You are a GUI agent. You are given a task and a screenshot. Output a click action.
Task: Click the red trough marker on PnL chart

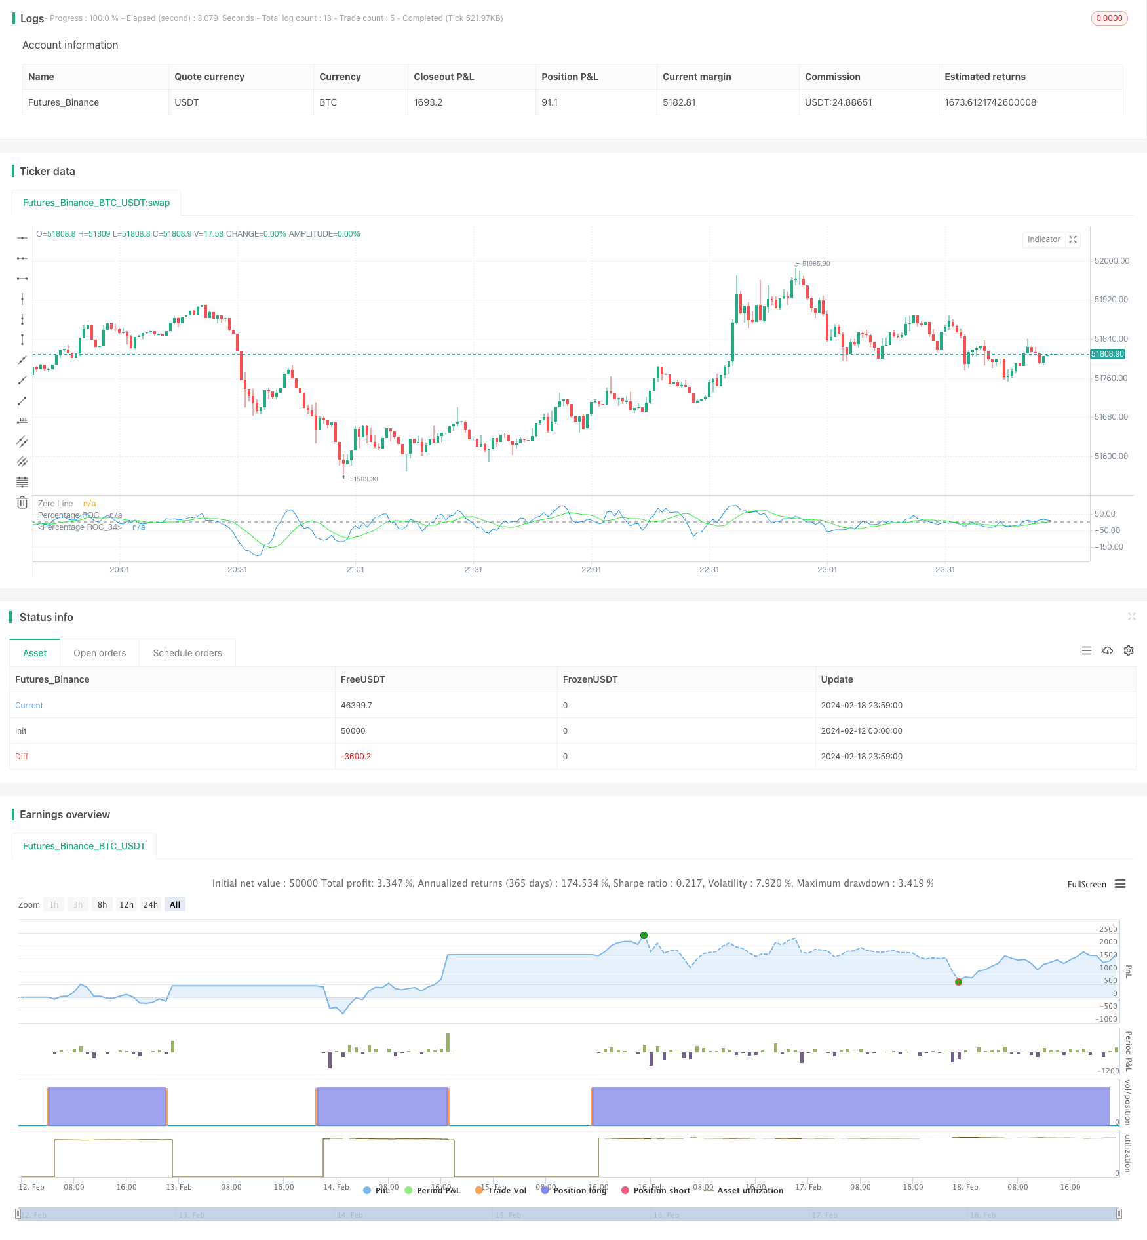coord(958,982)
